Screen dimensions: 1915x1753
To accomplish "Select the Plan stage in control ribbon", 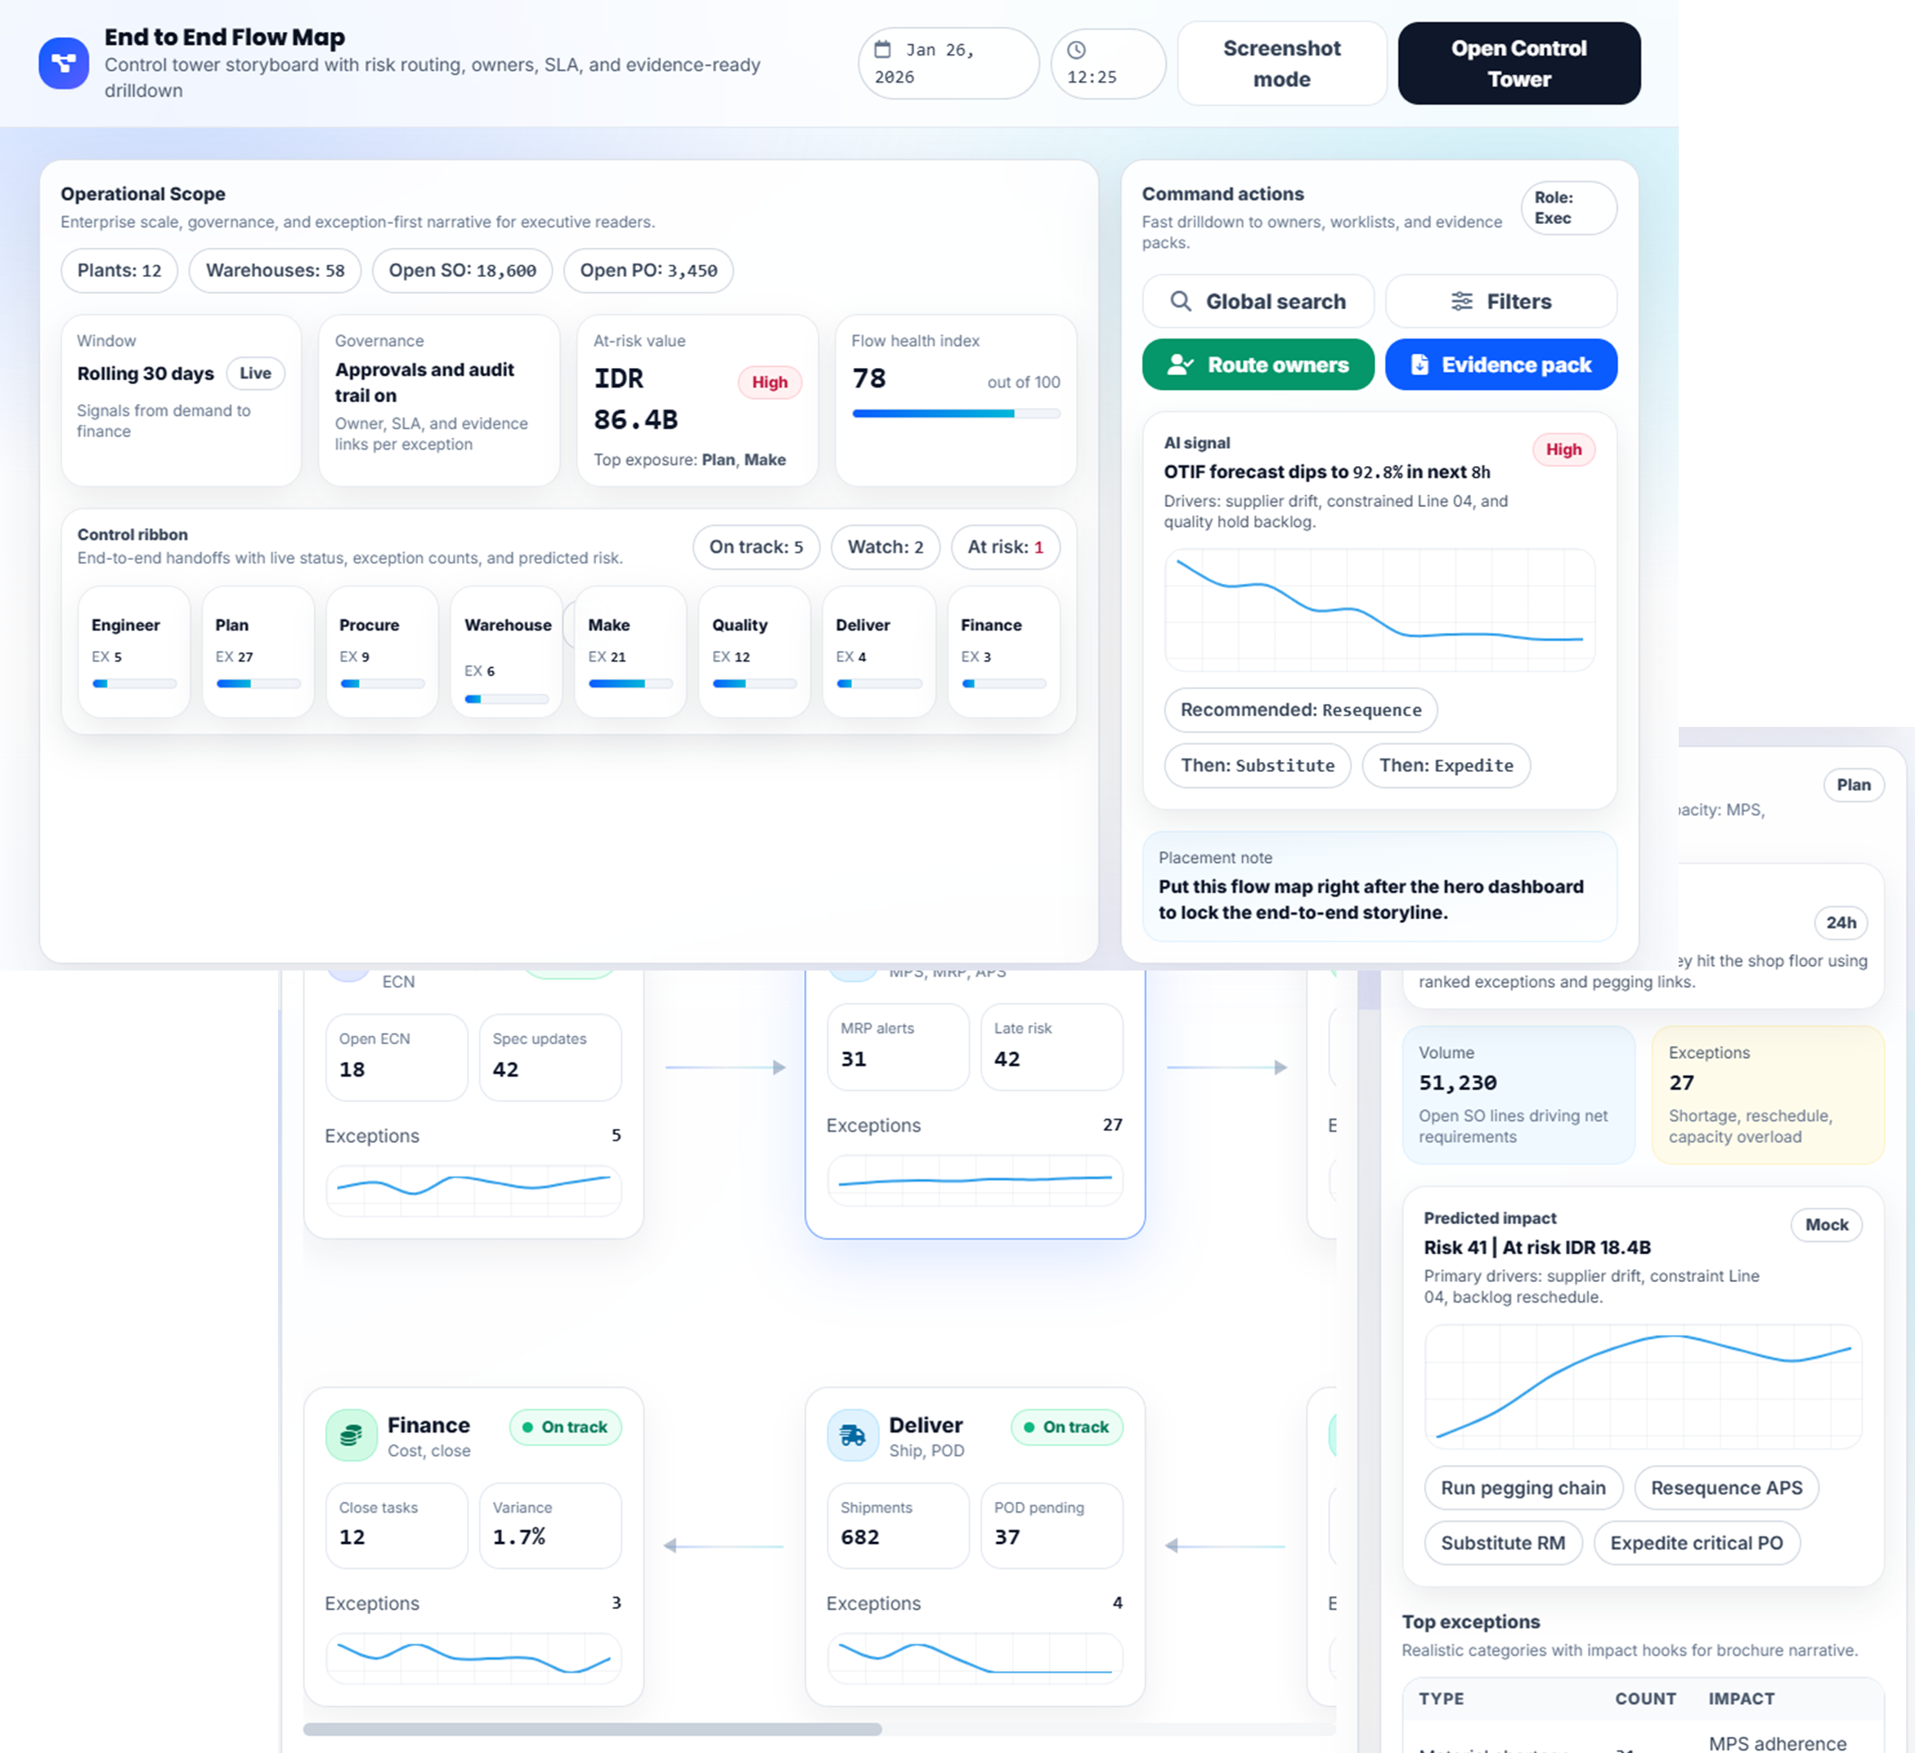I will [258, 651].
